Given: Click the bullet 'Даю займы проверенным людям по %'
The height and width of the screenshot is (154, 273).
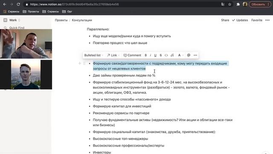Looking at the screenshot, I should [124, 75].
